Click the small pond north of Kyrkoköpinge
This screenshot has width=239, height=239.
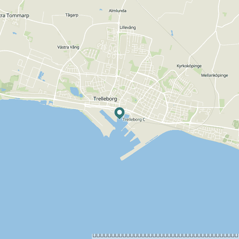tap(172, 33)
